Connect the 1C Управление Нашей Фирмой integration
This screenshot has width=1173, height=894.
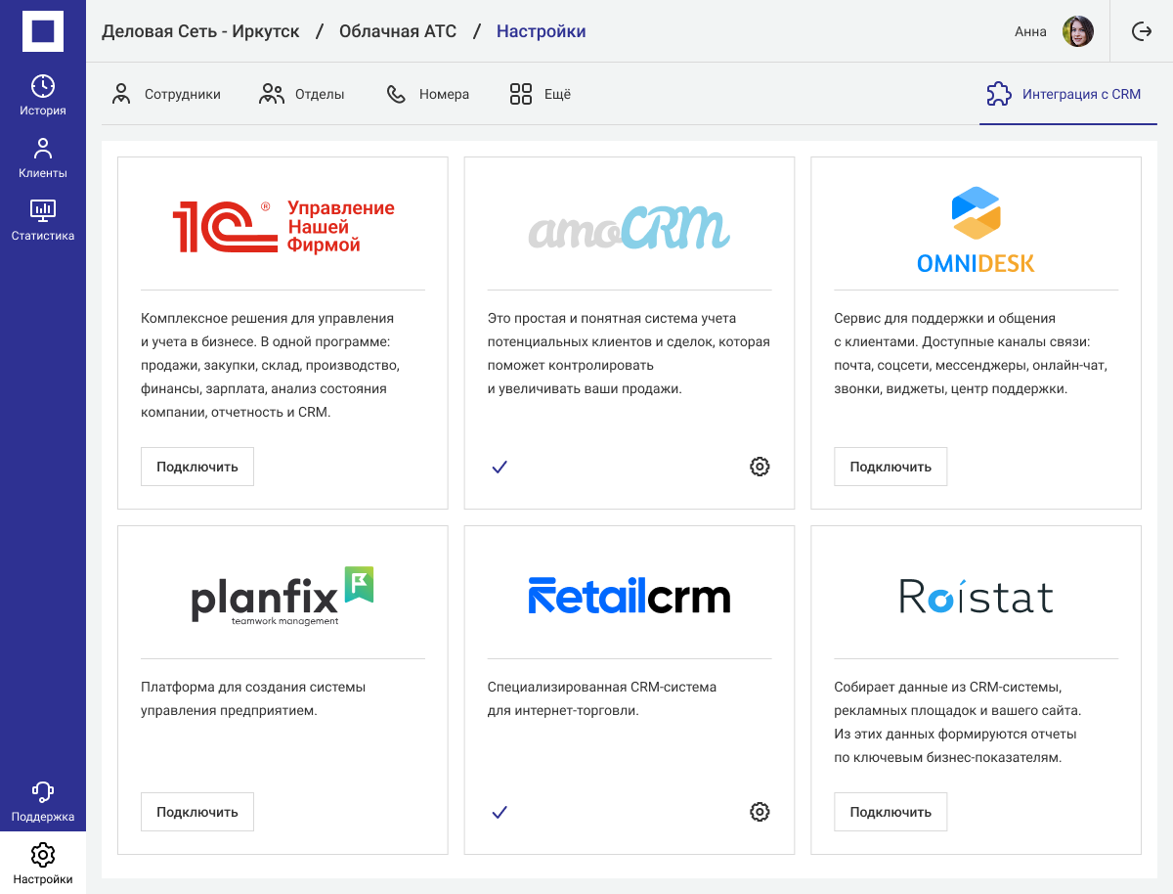click(197, 467)
